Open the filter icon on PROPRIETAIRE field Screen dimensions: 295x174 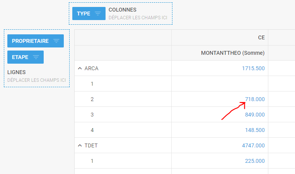point(56,41)
